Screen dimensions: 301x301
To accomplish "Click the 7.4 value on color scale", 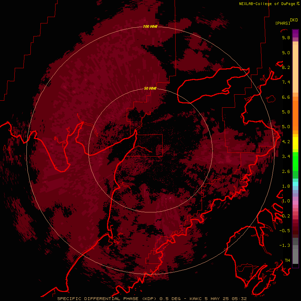I will 286,82.
